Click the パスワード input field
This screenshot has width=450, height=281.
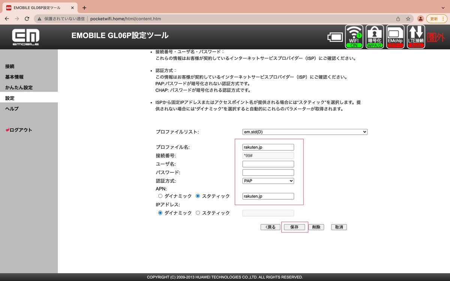[268, 172]
